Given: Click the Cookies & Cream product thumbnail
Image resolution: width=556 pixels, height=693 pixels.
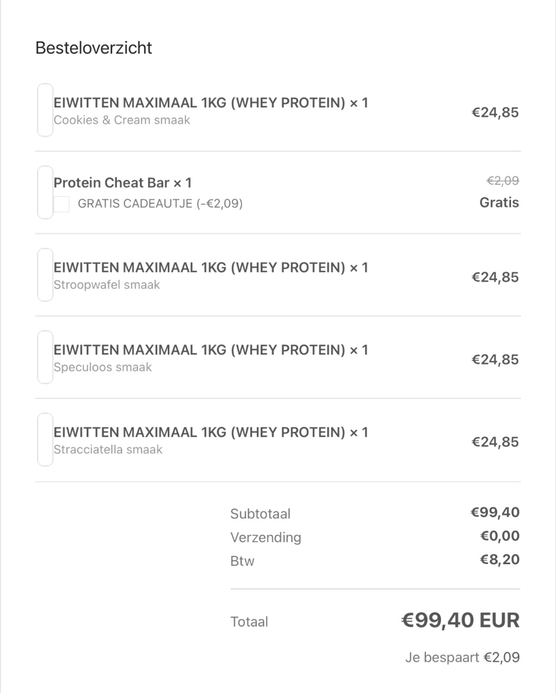Looking at the screenshot, I should click(45, 110).
